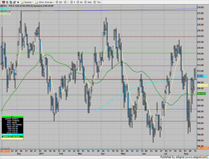Click the Open 221.98 row in data window
The width and height of the screenshot is (209, 159).
12,127
